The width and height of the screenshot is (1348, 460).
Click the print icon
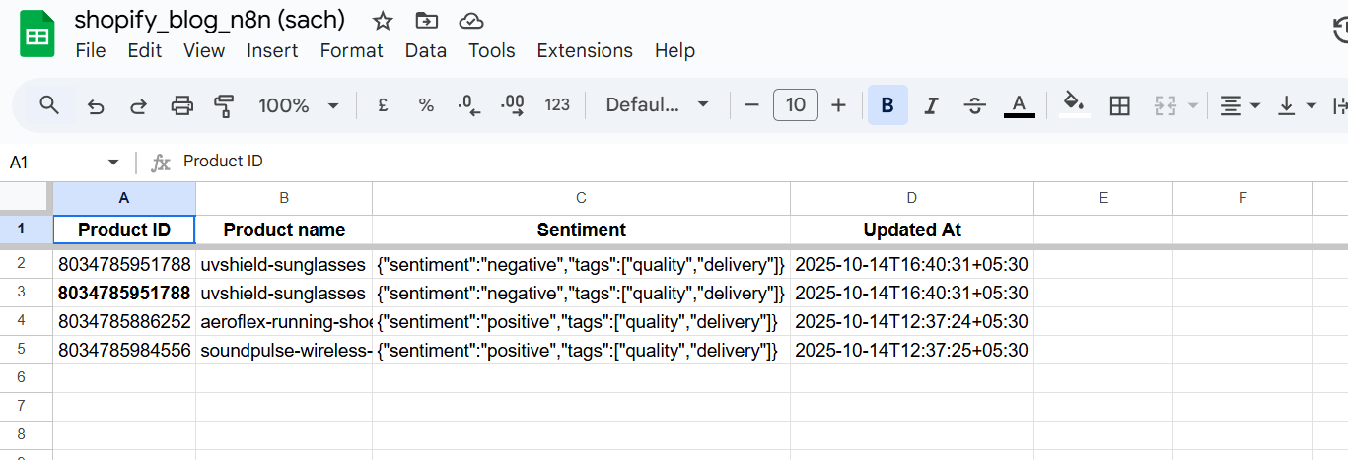point(182,105)
